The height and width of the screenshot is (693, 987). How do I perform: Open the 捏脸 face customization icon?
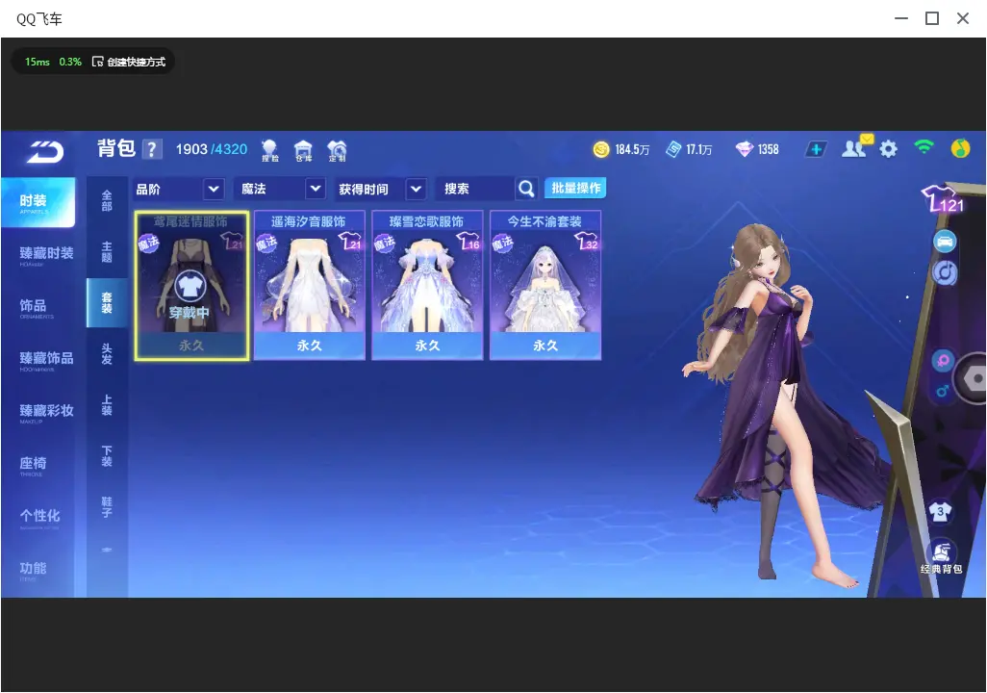coord(269,150)
